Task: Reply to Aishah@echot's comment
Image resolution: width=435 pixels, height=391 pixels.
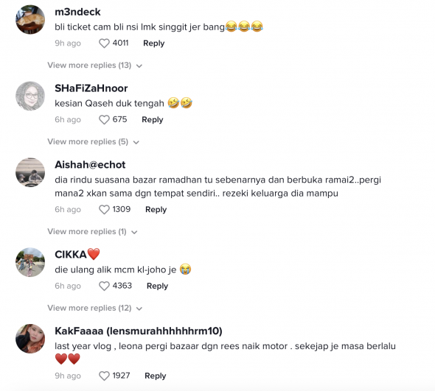Action: point(156,210)
